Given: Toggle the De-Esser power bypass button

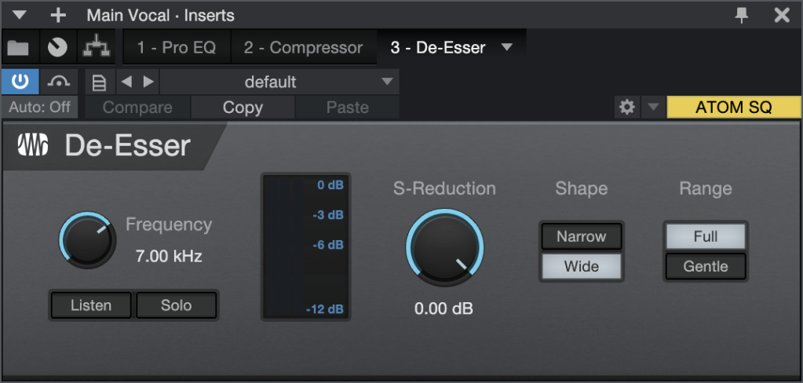Looking at the screenshot, I should coord(20,82).
